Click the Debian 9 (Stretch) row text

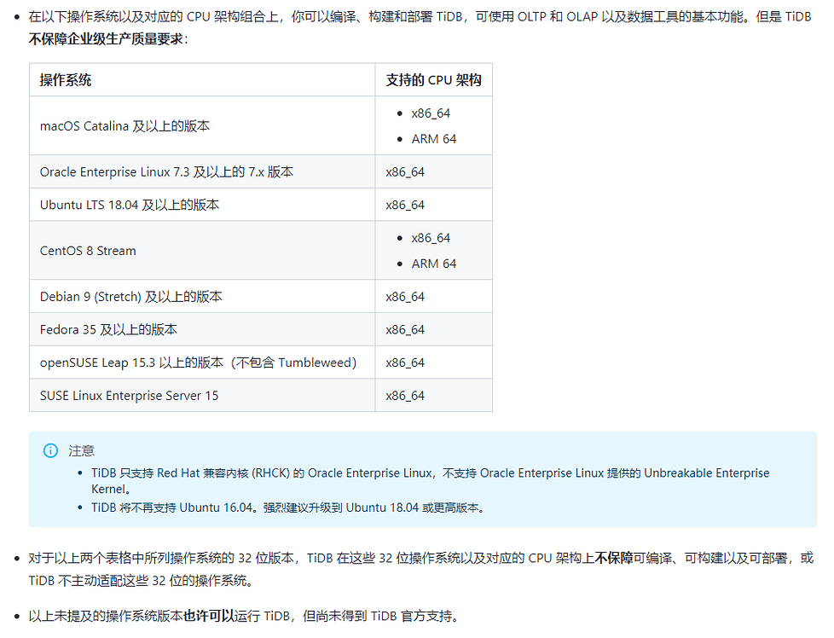click(130, 296)
